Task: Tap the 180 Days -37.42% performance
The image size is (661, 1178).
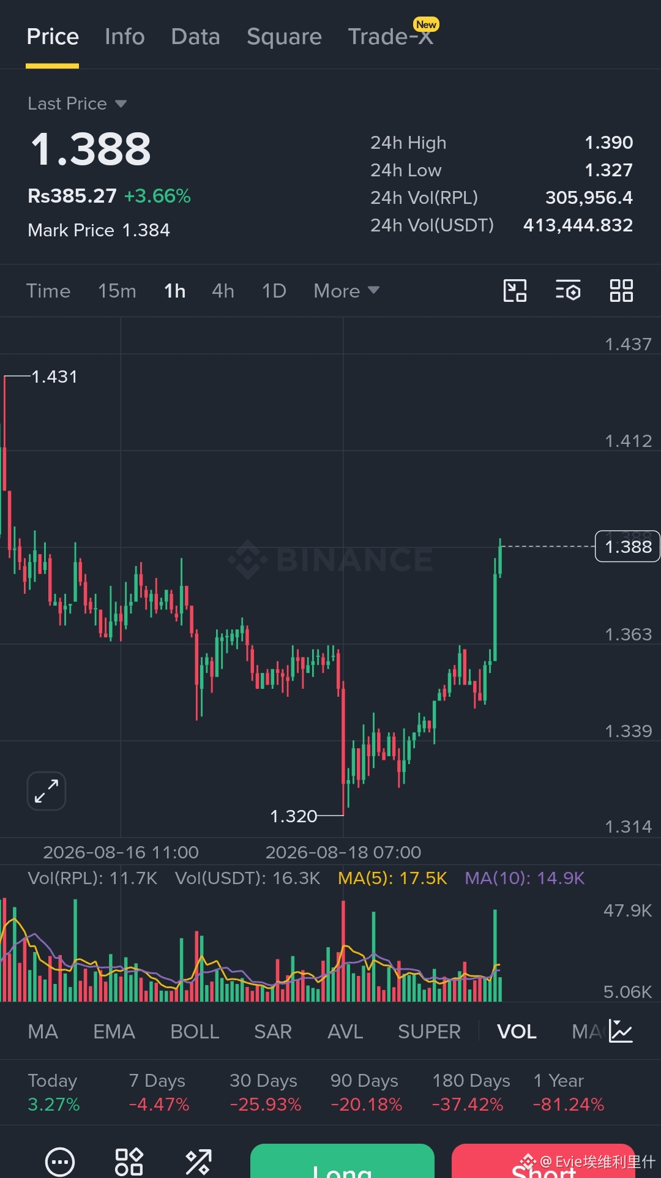Action: coord(471,1092)
